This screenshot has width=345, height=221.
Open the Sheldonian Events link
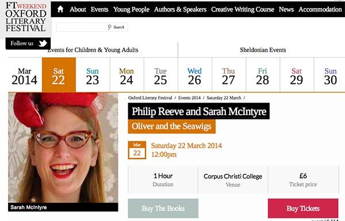coord(263,50)
